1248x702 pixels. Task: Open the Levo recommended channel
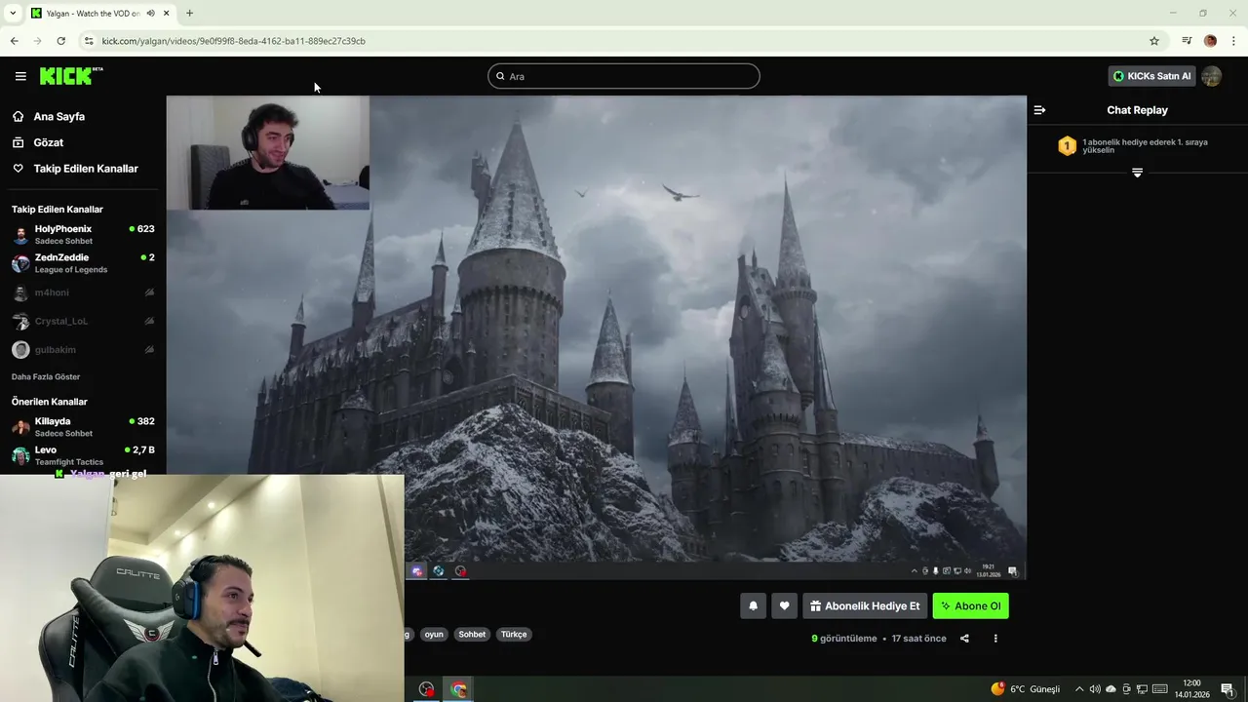(x=83, y=455)
